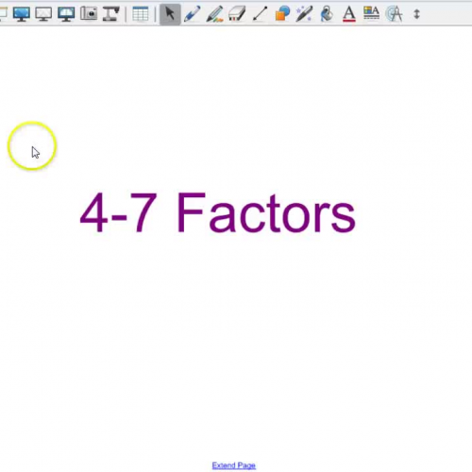The height and width of the screenshot is (472, 472).
Task: Open the document camera tool
Action: pos(111,14)
